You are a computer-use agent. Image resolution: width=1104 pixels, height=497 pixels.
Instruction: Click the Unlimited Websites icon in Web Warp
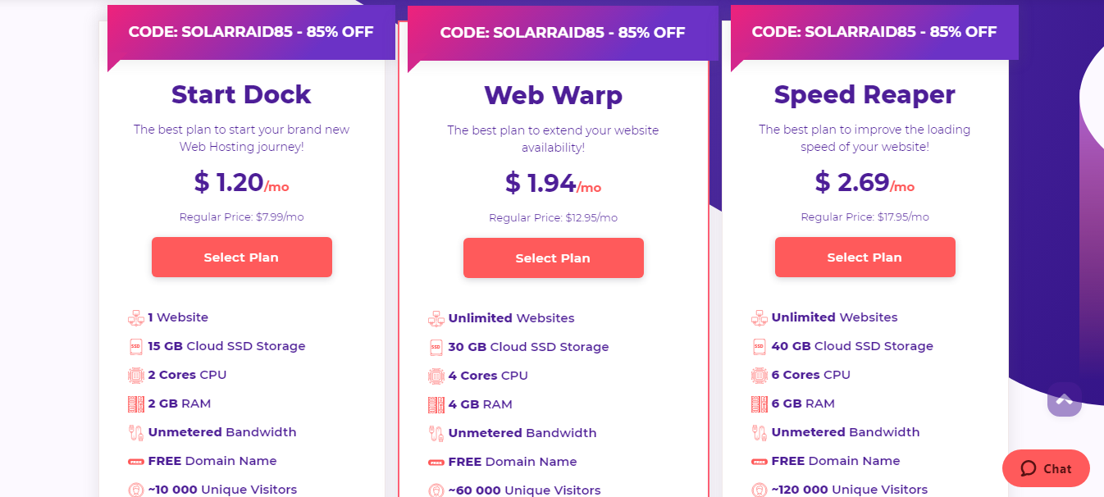436,318
